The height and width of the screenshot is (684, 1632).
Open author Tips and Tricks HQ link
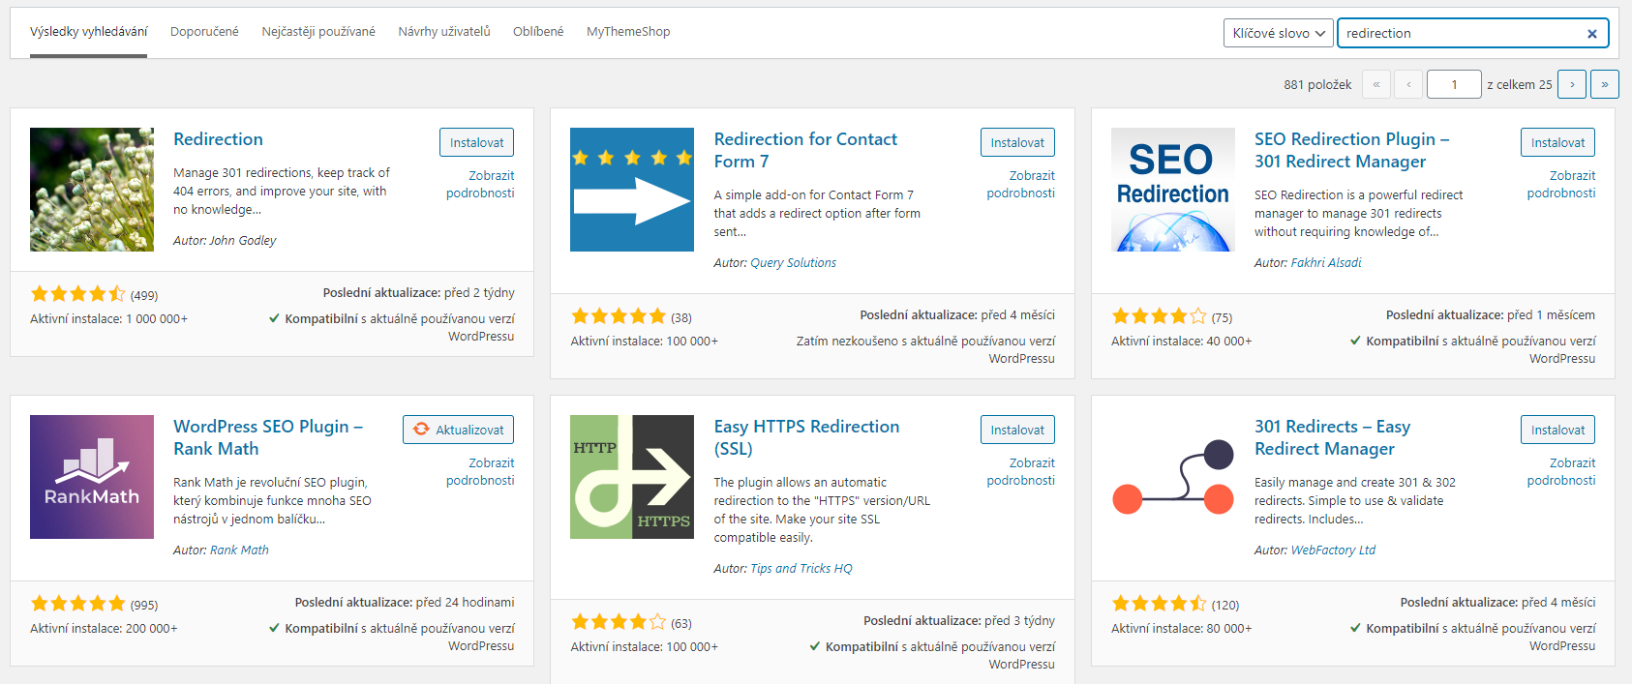pos(801,568)
